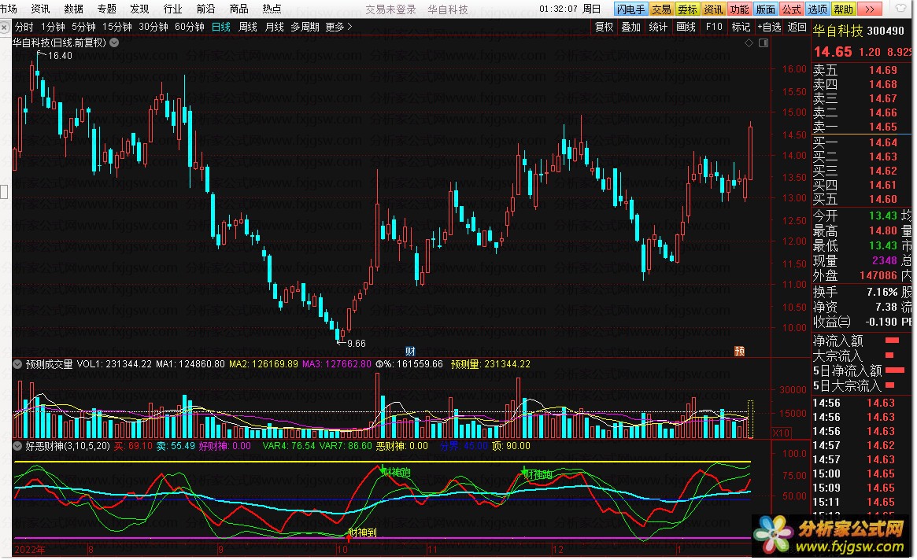Click the blue 财 marker on the price chart
Image resolution: width=917 pixels, height=560 pixels.
pyautogui.click(x=410, y=352)
